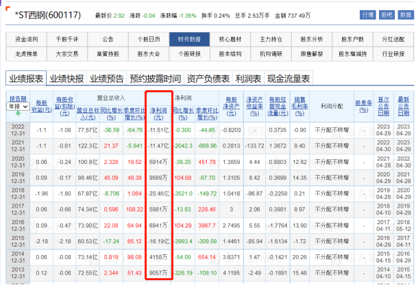Sort by 每股收益(扣除) column header
The image size is (416, 285).
pos(64,107)
